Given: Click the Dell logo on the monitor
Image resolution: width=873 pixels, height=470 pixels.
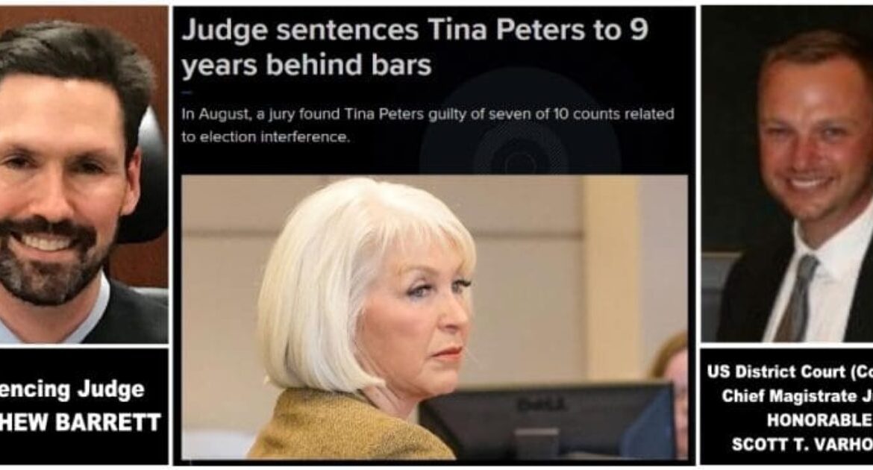Looking at the screenshot, I should pos(542,403).
